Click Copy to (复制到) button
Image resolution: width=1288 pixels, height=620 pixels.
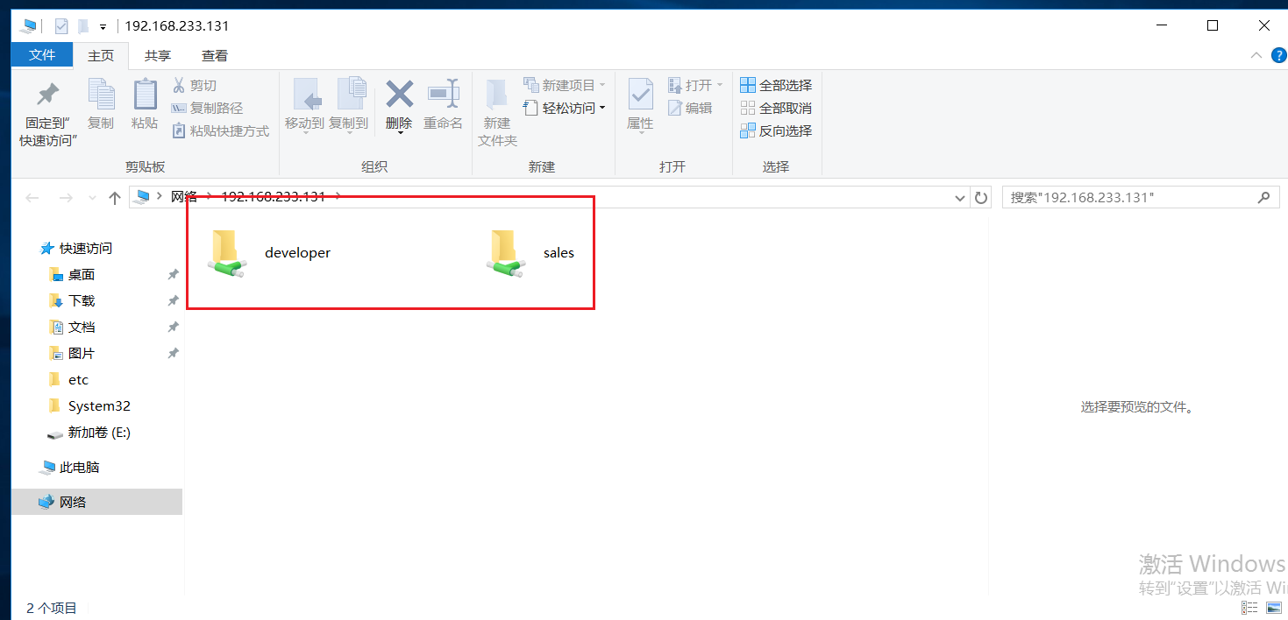click(x=348, y=105)
